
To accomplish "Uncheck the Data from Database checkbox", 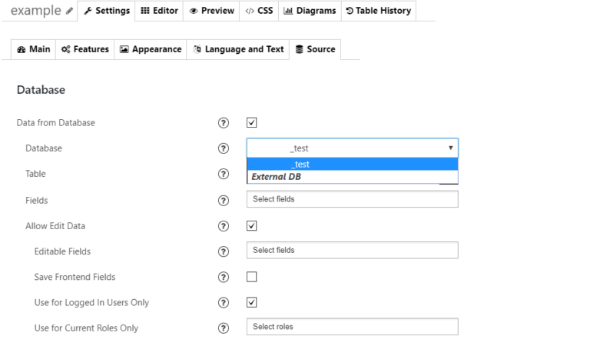I will pyautogui.click(x=252, y=122).
